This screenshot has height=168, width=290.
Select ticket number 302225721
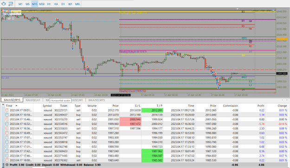(x=61, y=110)
